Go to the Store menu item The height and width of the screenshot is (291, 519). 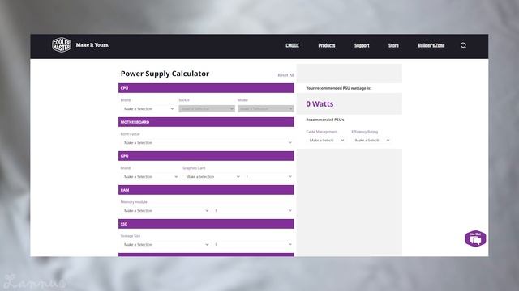coord(393,45)
